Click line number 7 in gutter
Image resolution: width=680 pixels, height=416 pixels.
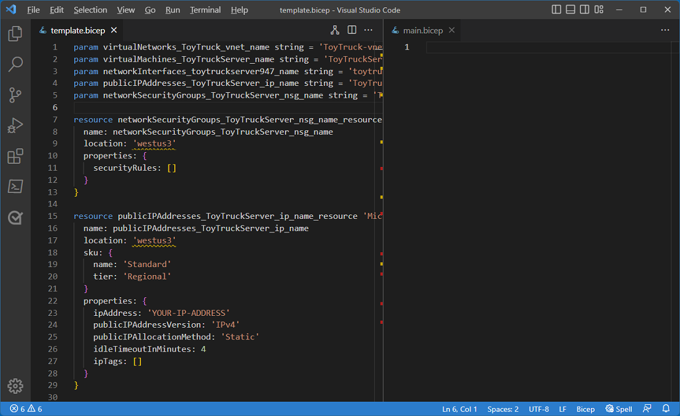click(x=54, y=119)
